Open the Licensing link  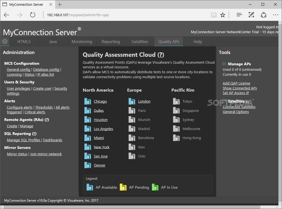14,74
